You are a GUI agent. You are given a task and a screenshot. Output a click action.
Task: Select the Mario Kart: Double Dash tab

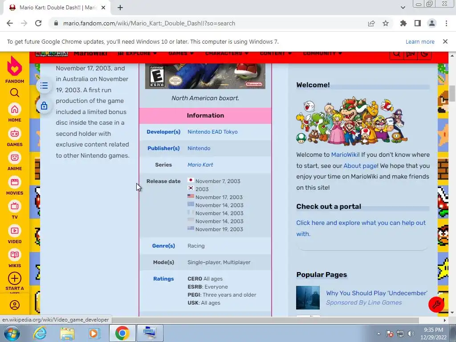click(x=57, y=8)
